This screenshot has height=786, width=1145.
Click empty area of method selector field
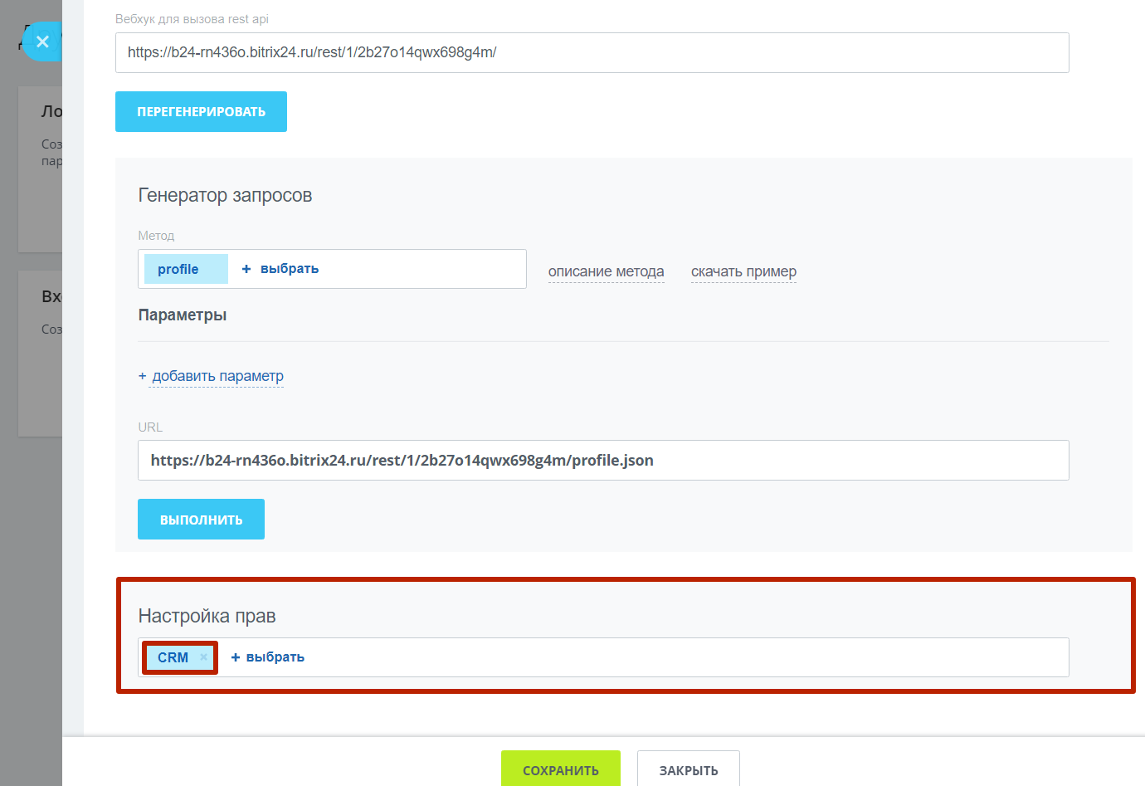click(x=423, y=269)
